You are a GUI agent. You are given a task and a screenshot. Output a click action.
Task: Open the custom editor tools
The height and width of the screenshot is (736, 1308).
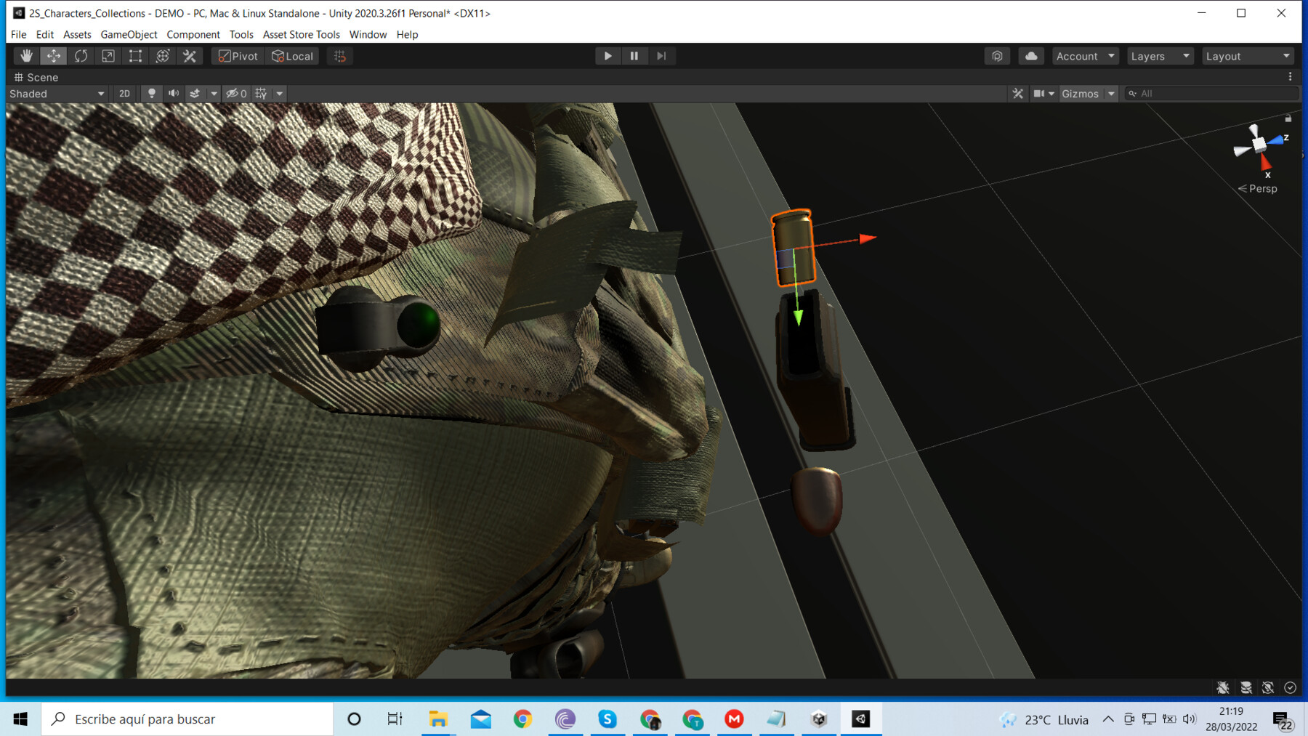pos(190,56)
